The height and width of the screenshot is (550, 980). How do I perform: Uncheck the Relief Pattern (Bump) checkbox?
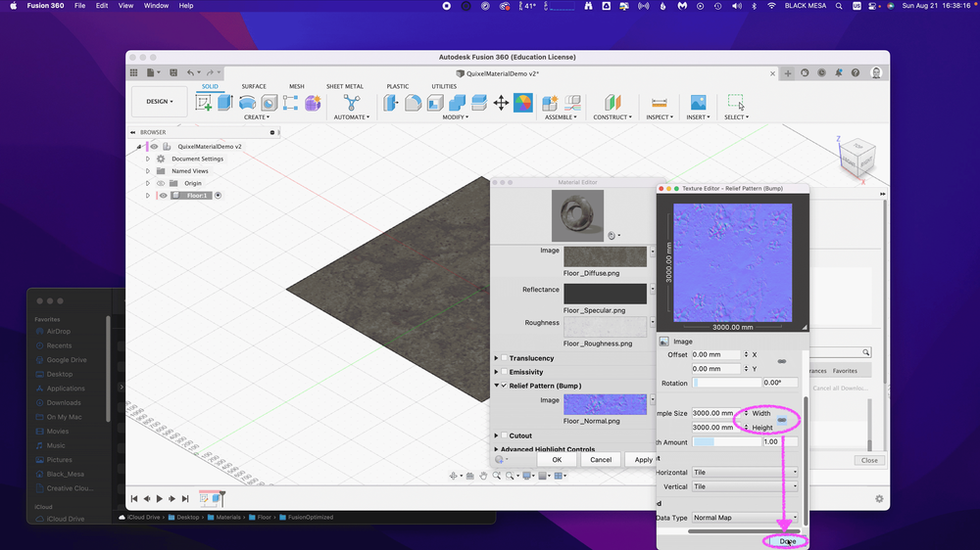[x=505, y=386]
